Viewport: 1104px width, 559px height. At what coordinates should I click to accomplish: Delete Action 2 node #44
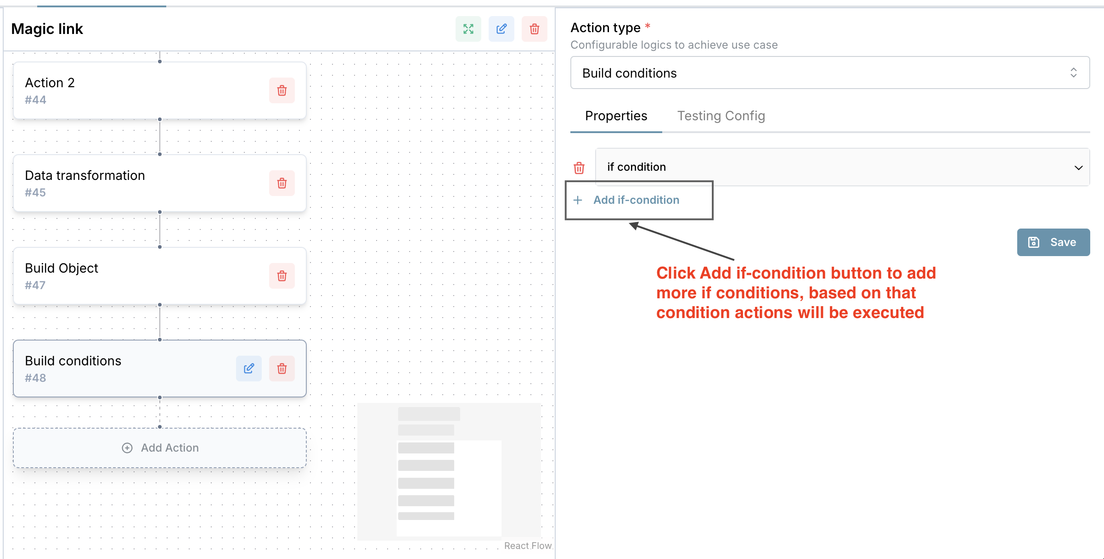[282, 90]
